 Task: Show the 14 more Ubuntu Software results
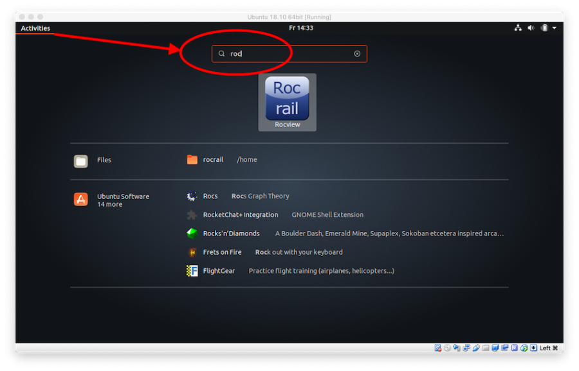[109, 205]
